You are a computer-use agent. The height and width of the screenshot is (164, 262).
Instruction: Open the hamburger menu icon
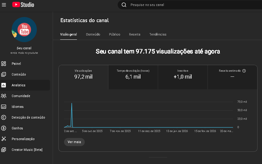[x=4, y=5]
